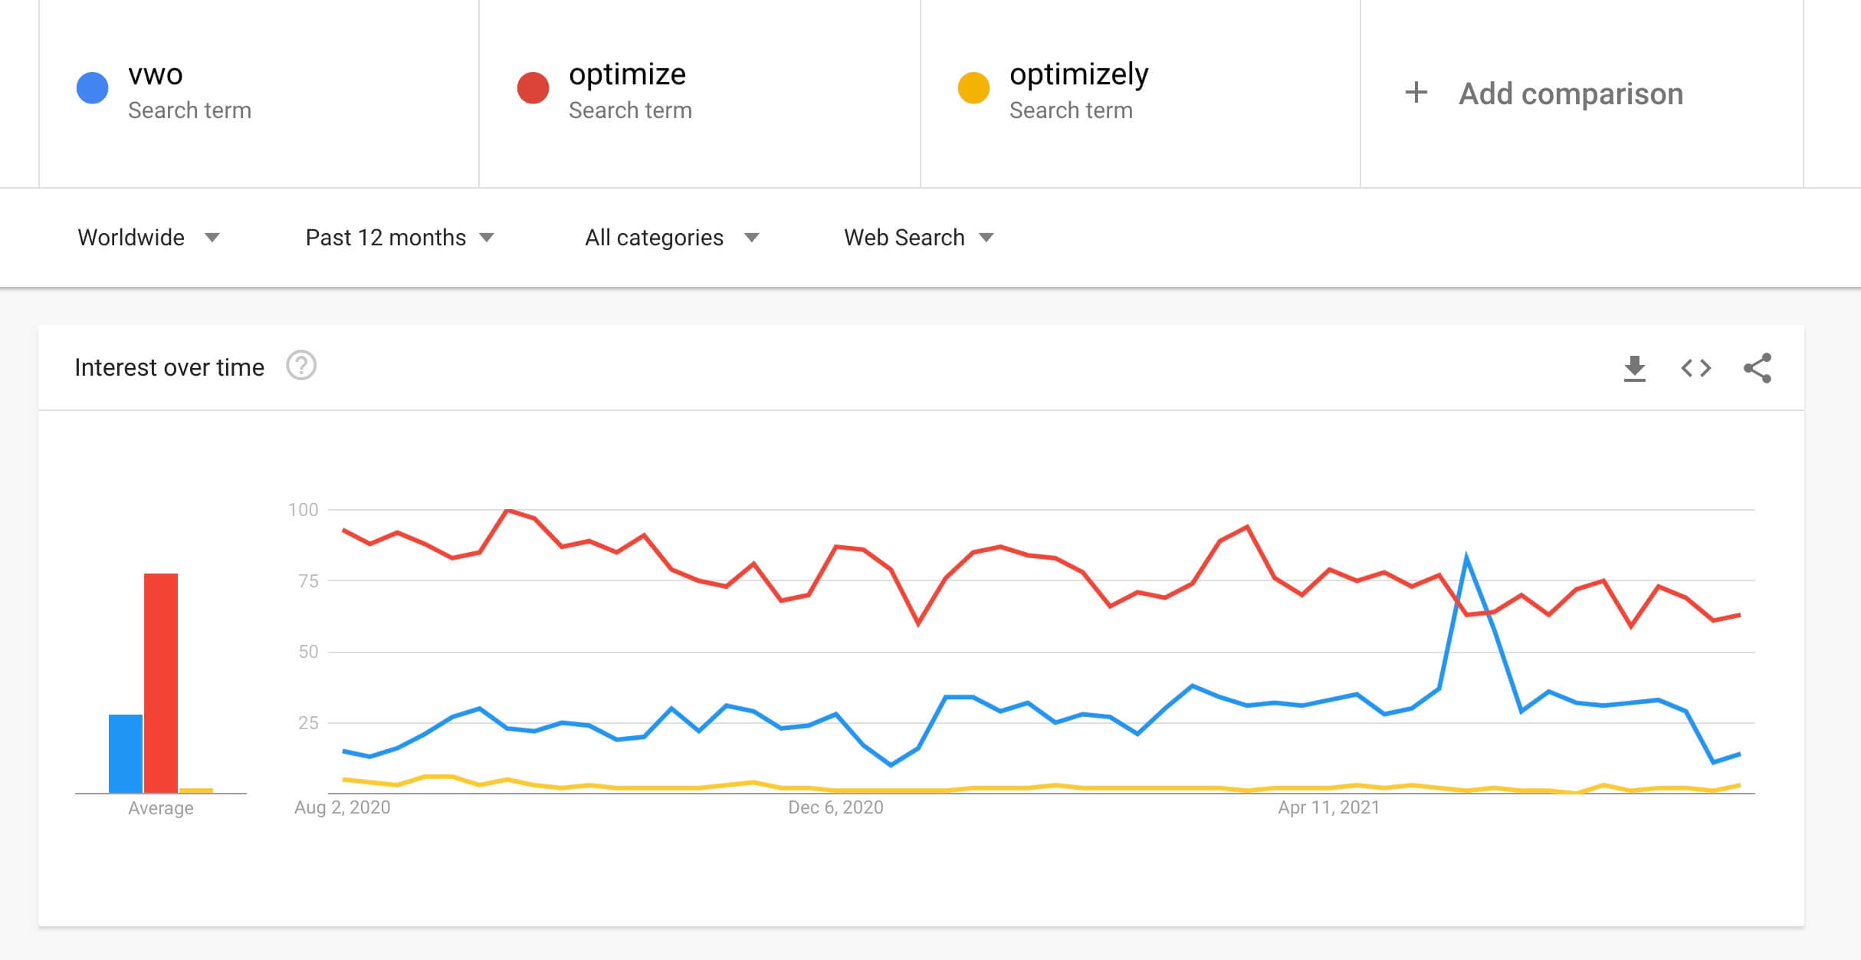Click the blue vwo spike peak
The image size is (1861, 960).
1466,557
